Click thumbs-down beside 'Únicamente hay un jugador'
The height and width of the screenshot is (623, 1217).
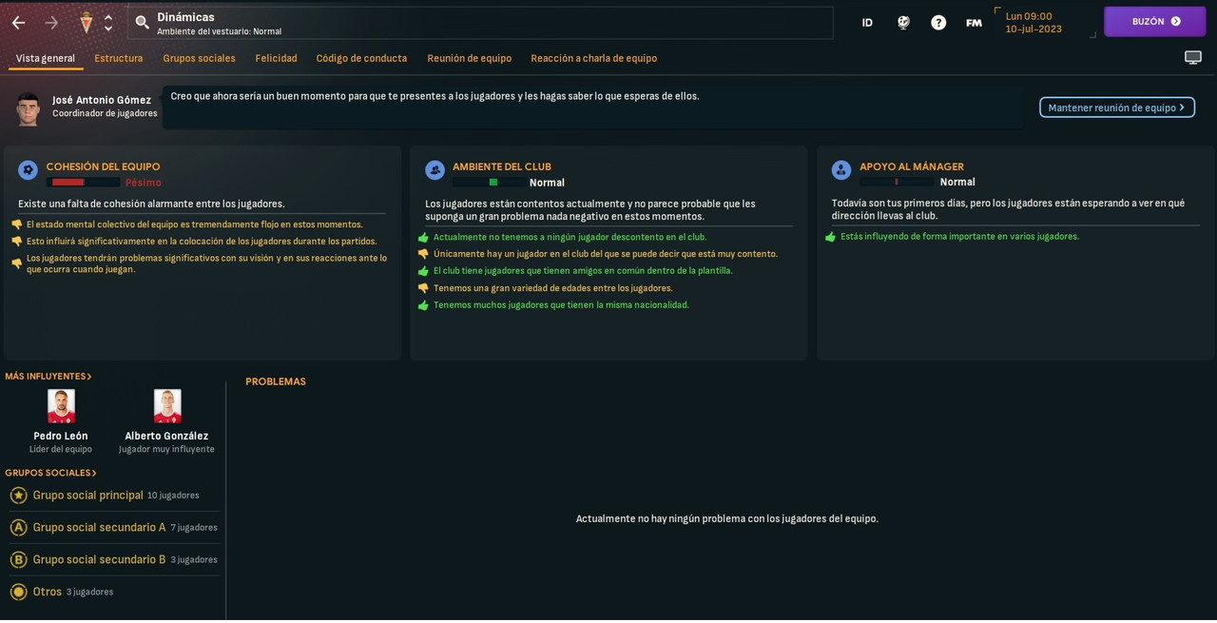(x=423, y=254)
